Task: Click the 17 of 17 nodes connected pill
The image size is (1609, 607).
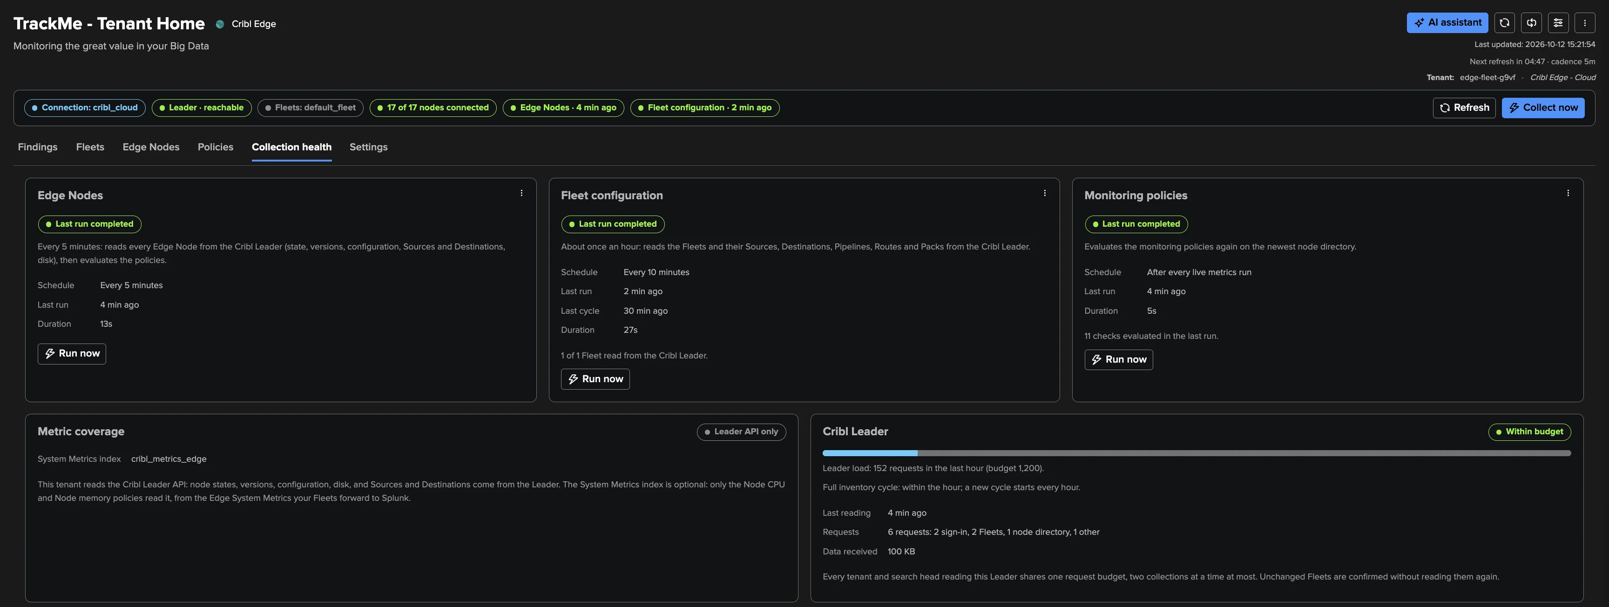Action: 433,108
